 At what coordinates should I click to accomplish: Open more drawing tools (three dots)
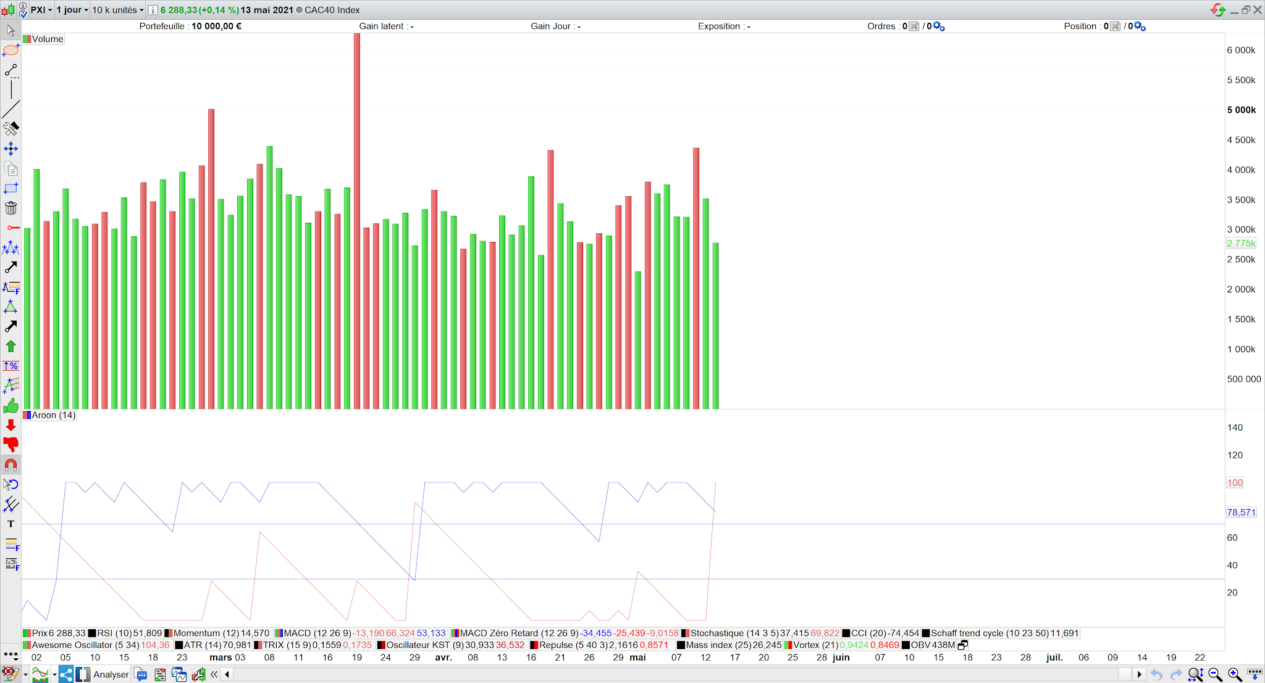[11, 655]
